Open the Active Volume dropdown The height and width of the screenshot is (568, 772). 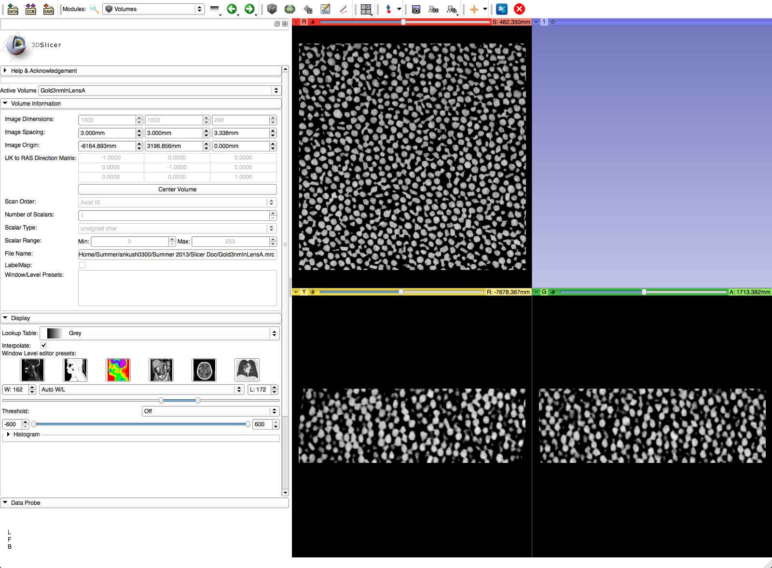tap(159, 91)
